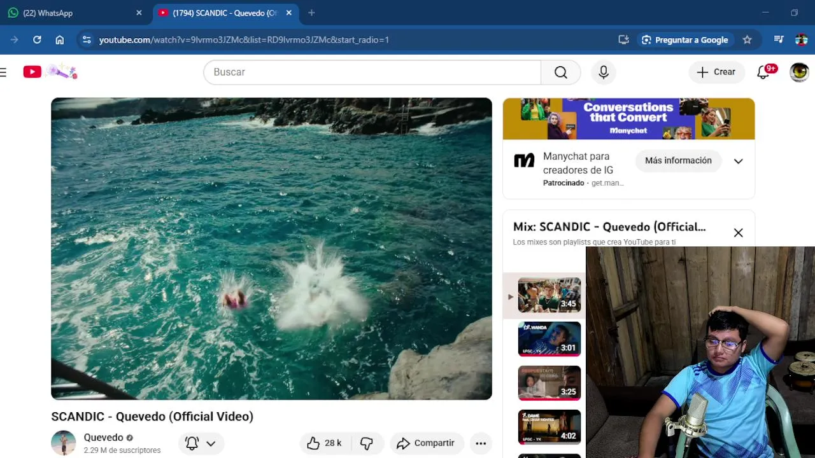Start voice search with microphone icon
Viewport: 815px width, 458px height.
coord(604,72)
